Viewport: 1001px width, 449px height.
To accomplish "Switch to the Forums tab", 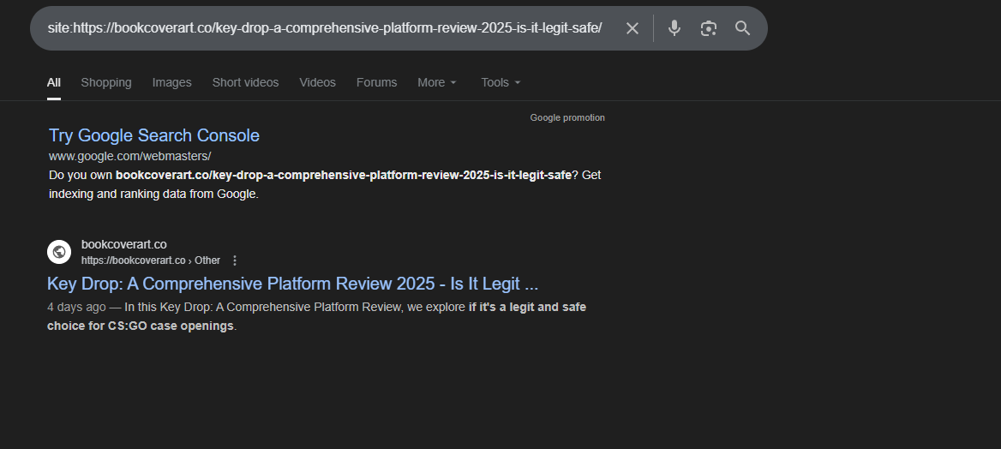I will [x=376, y=82].
